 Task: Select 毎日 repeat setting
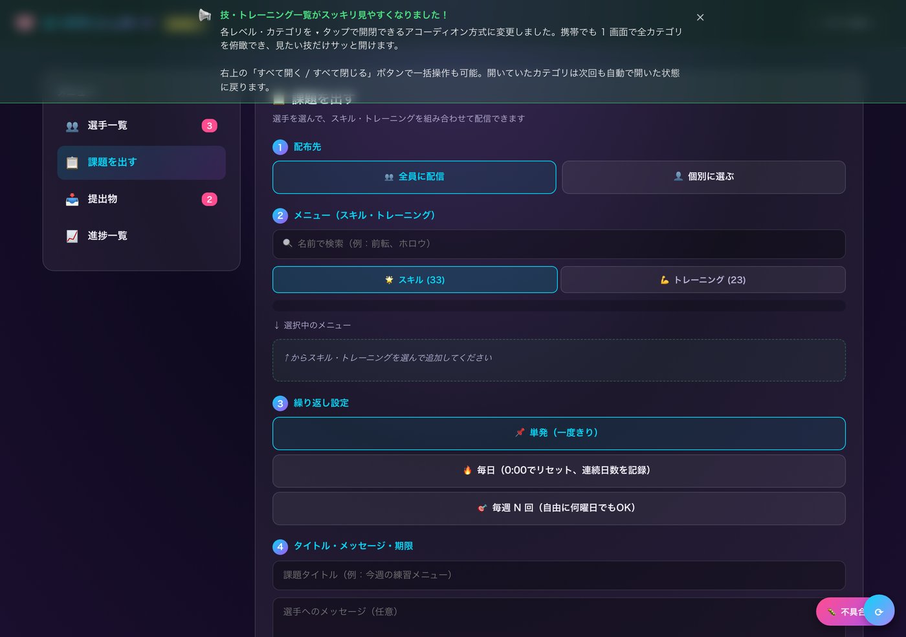pos(559,471)
